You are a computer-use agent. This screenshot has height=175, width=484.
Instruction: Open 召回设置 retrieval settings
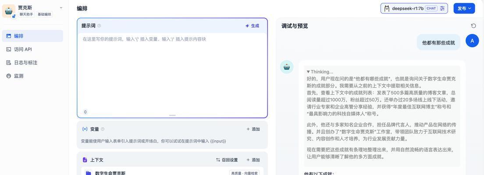227,160
